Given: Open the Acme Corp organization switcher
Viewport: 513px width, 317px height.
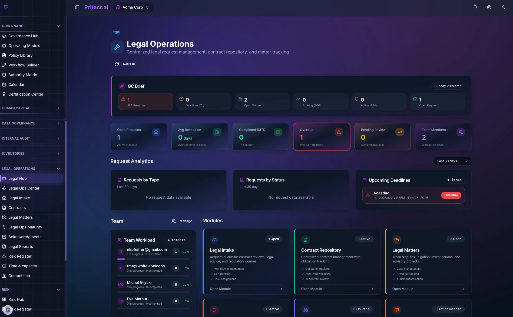Looking at the screenshot, I should pyautogui.click(x=133, y=7).
